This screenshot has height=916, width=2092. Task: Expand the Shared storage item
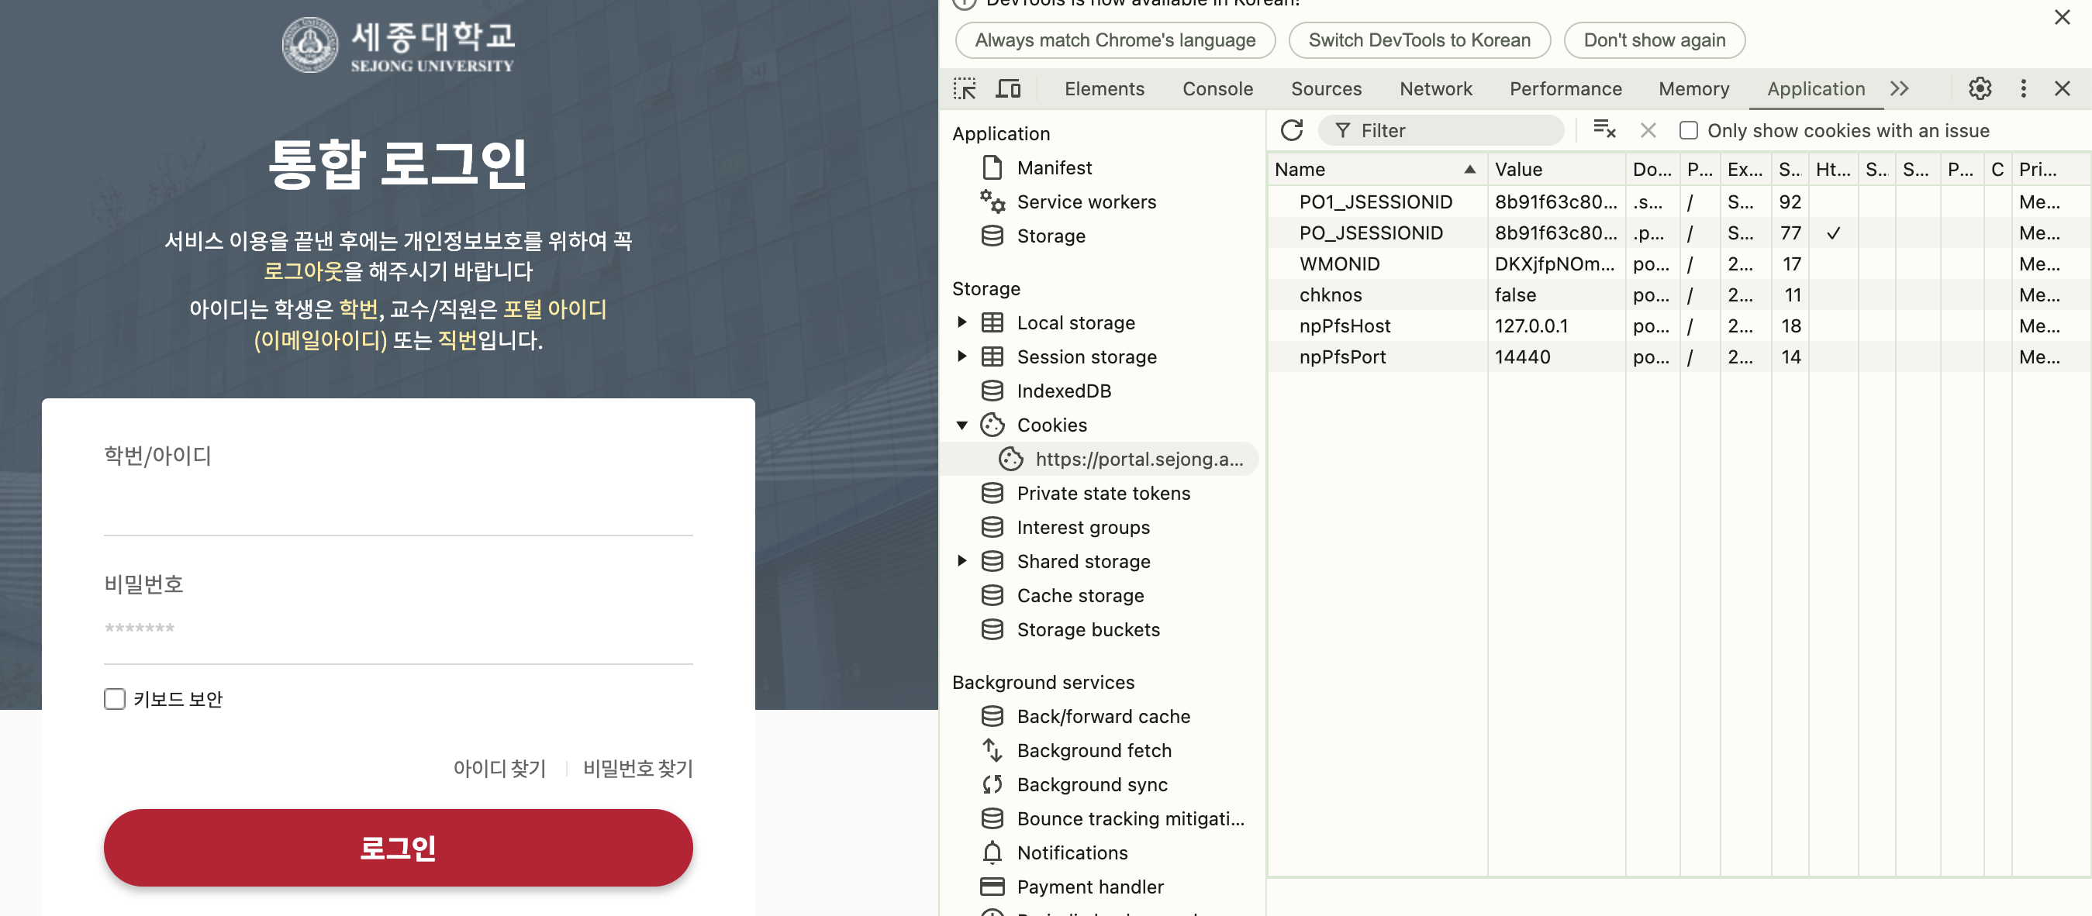point(962,560)
